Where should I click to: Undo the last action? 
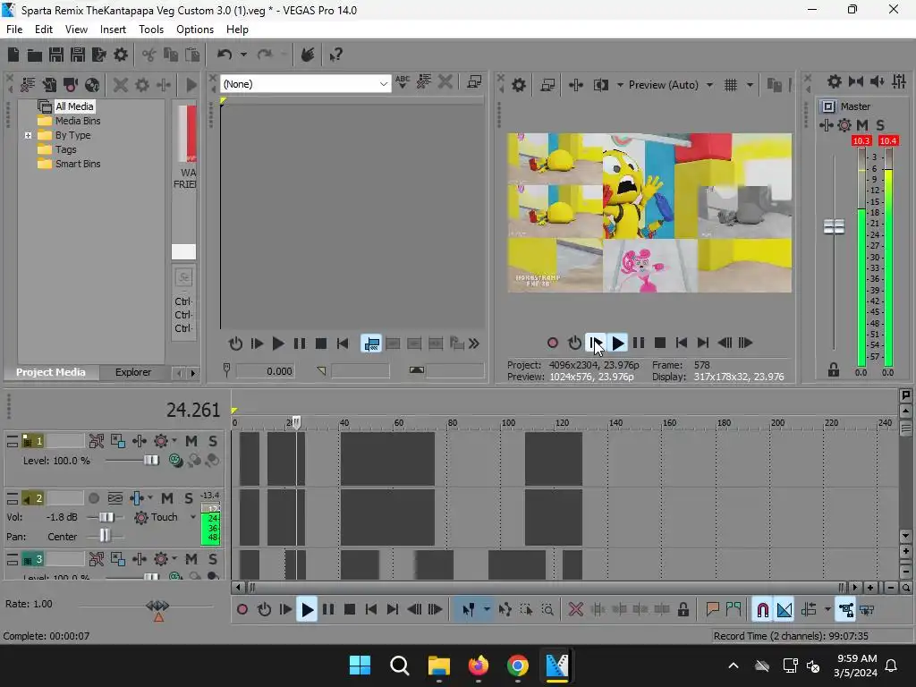coord(225,55)
